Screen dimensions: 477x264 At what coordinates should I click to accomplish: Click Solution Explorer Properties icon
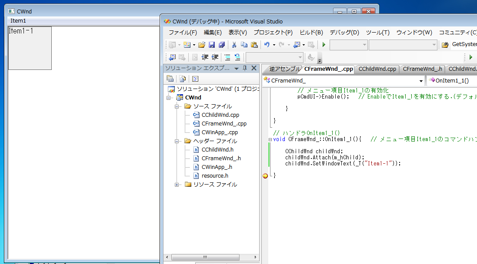(x=170, y=79)
